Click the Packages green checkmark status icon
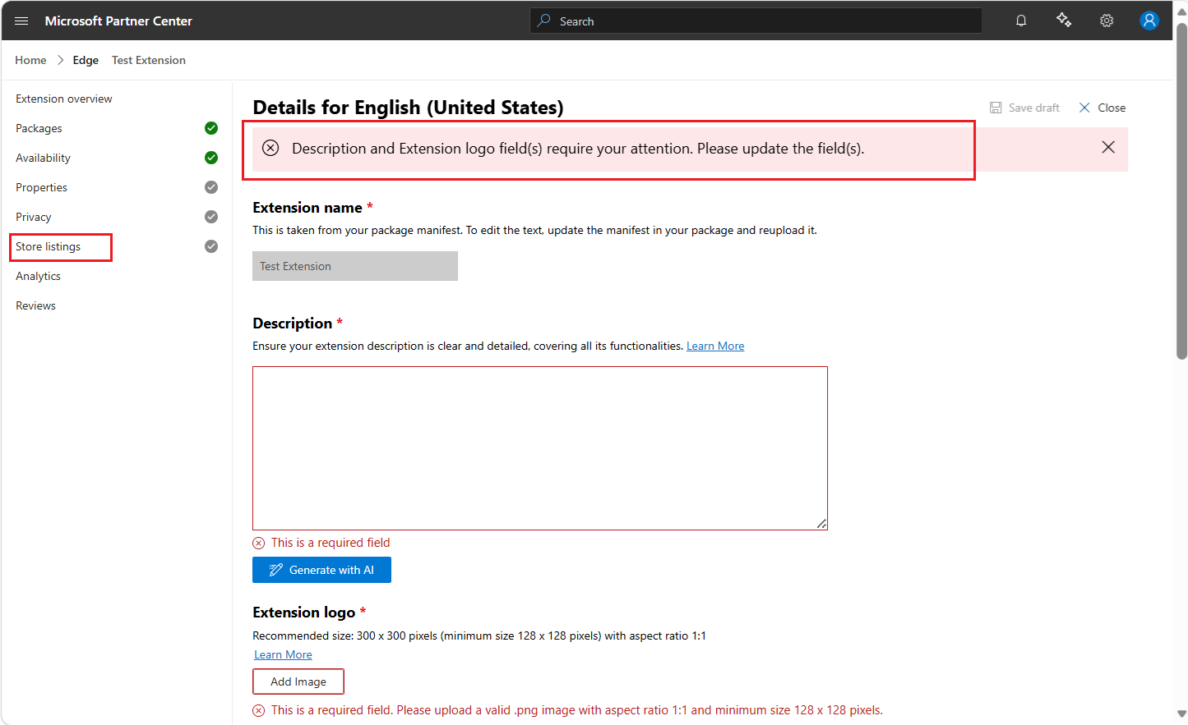 point(211,128)
